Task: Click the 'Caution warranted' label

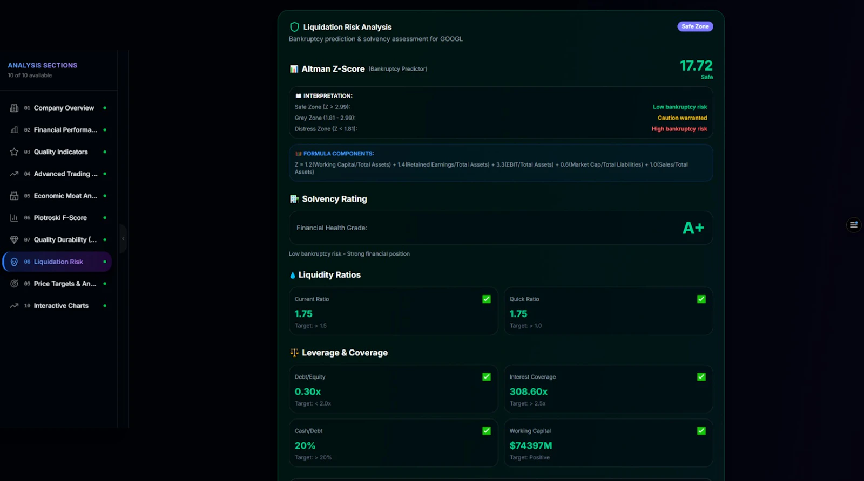Action: click(682, 118)
